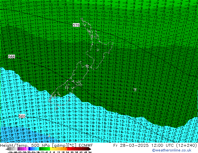The width and height of the screenshot is (198, 153).
Task: Click the "Height/Temp. 500 hPa" map title
Action: click(25, 146)
